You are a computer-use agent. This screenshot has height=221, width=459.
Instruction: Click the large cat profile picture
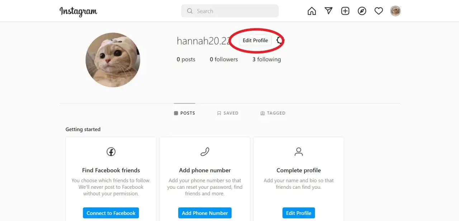pos(113,60)
